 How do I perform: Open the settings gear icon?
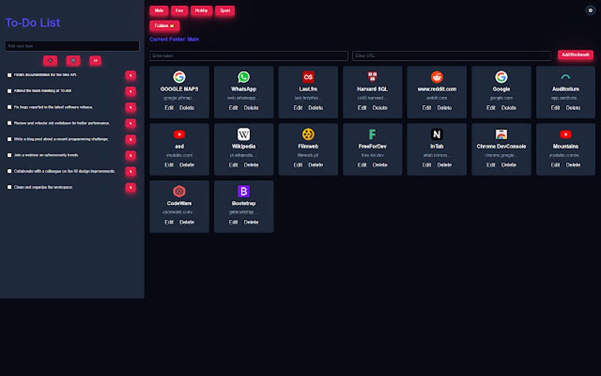pos(590,11)
